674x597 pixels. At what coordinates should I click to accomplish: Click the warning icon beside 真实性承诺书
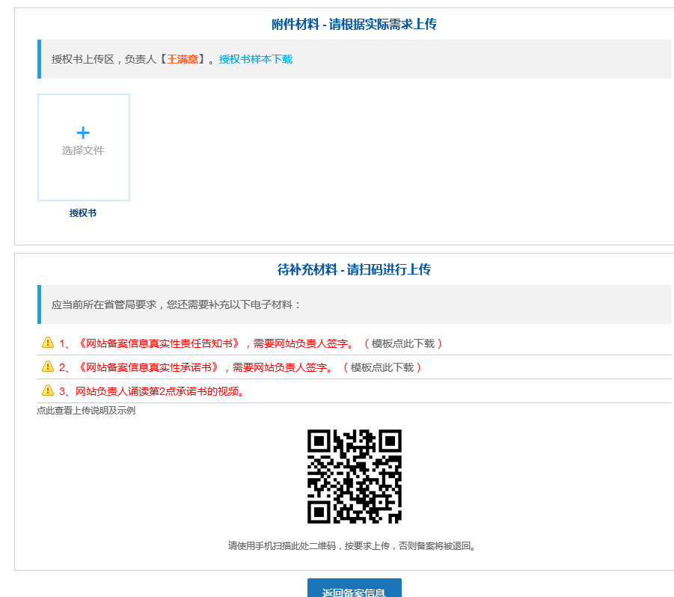coord(48,367)
